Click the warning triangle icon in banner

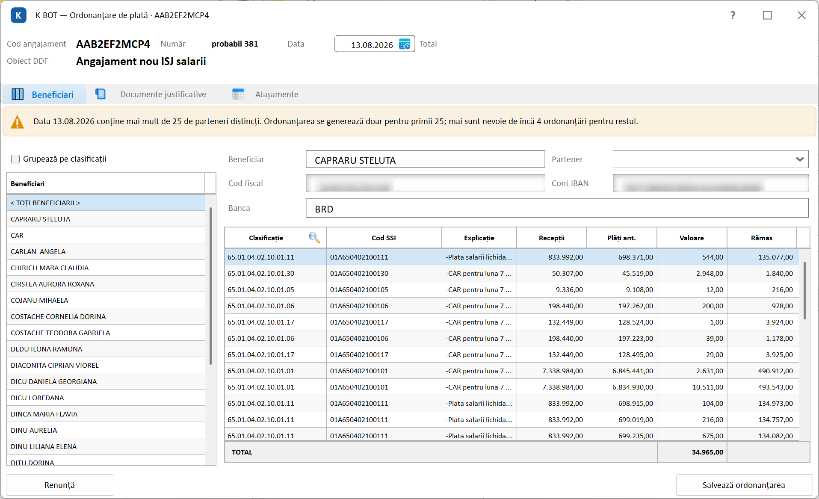click(17, 122)
